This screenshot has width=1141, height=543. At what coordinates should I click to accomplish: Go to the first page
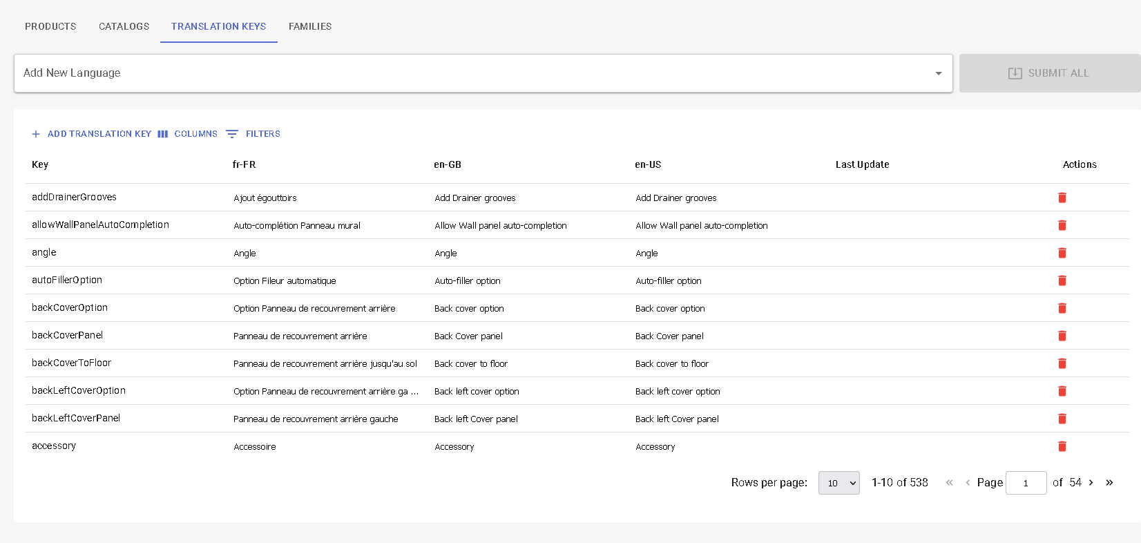949,482
